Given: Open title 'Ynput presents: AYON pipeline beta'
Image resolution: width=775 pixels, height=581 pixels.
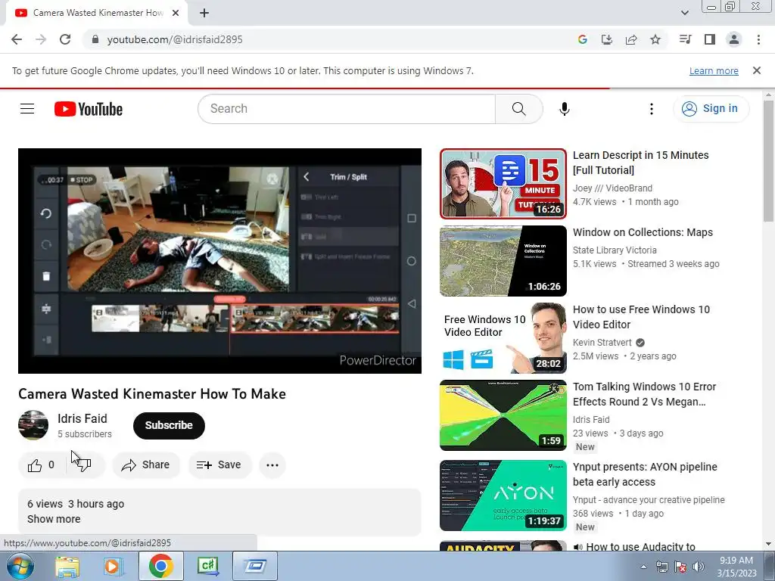Looking at the screenshot, I should (x=645, y=474).
